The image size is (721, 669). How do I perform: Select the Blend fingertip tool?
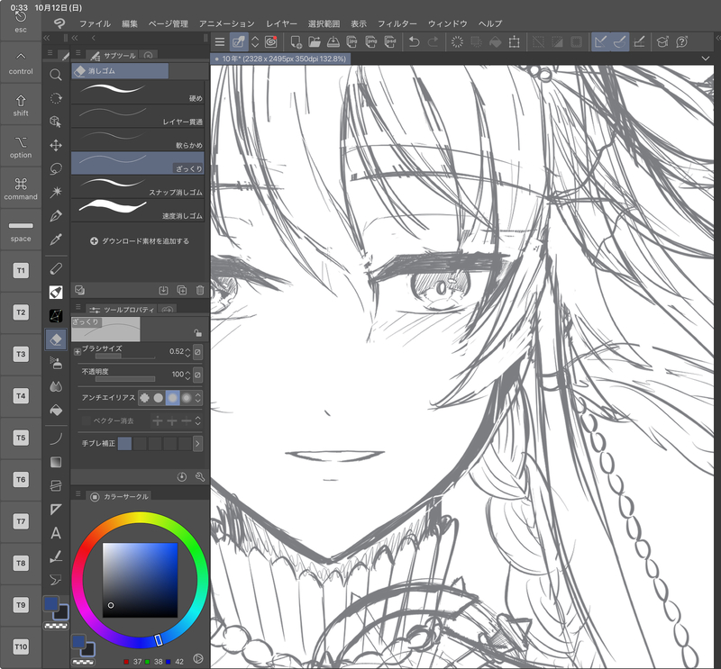pyautogui.click(x=56, y=386)
